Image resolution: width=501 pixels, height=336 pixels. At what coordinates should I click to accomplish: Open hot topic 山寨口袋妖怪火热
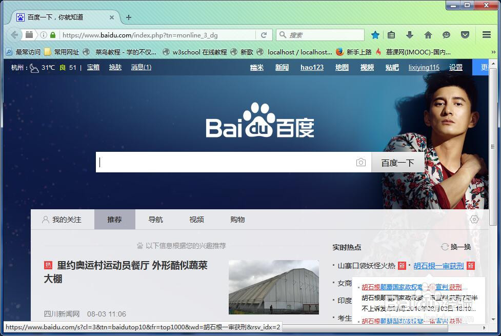[x=366, y=266]
